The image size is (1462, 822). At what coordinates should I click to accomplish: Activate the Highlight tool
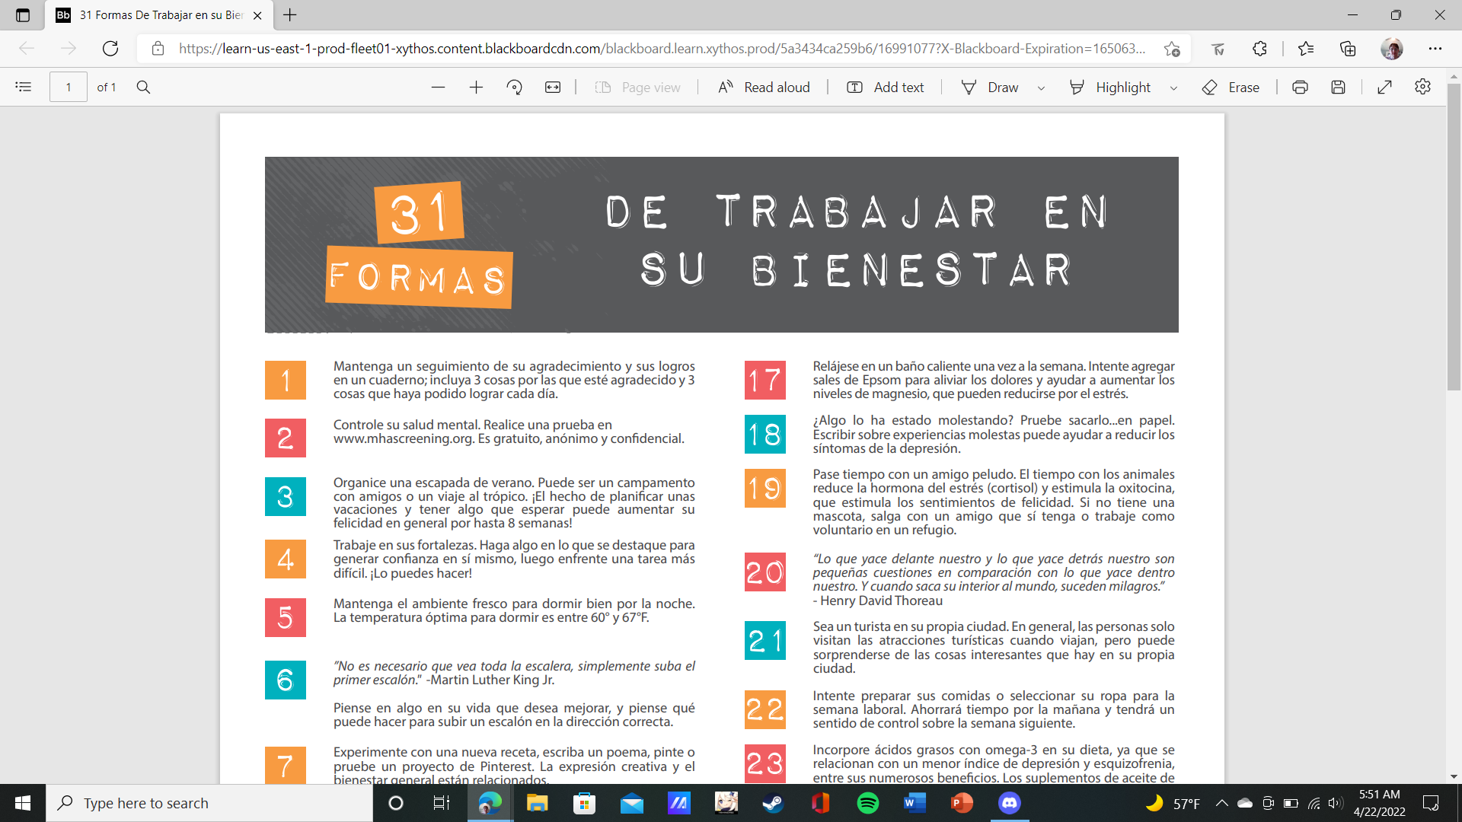(1110, 88)
